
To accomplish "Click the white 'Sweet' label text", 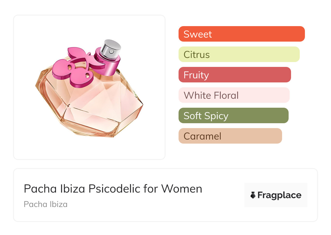I will (x=198, y=34).
